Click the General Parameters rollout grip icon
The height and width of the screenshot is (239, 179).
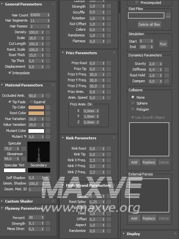click(x=53, y=4)
